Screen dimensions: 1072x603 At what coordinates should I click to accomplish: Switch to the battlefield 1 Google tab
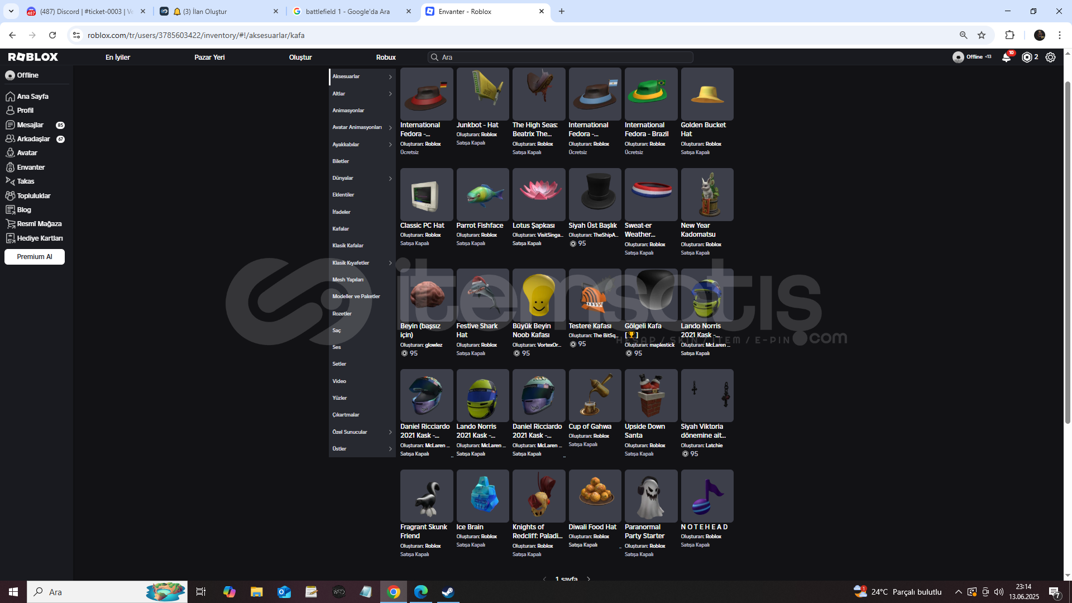pyautogui.click(x=347, y=11)
